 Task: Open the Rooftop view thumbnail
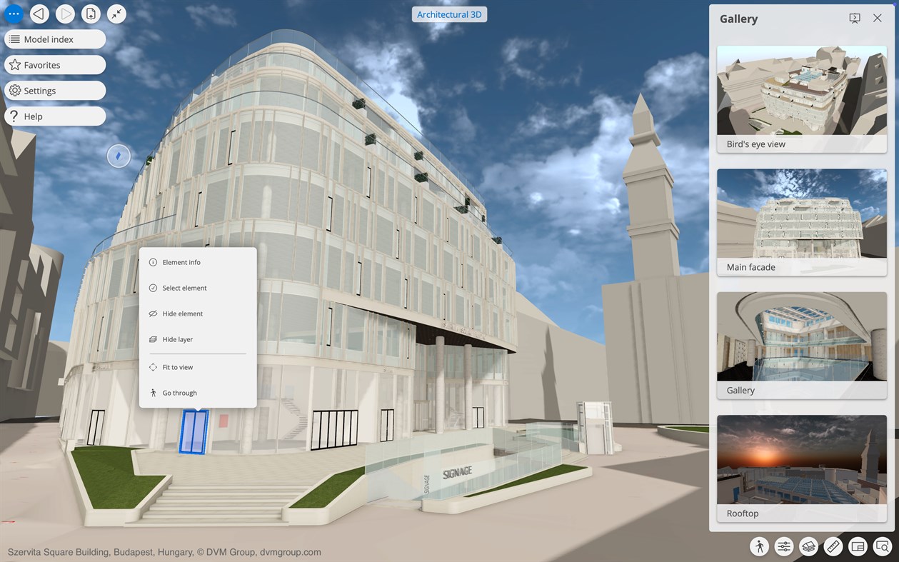801,459
